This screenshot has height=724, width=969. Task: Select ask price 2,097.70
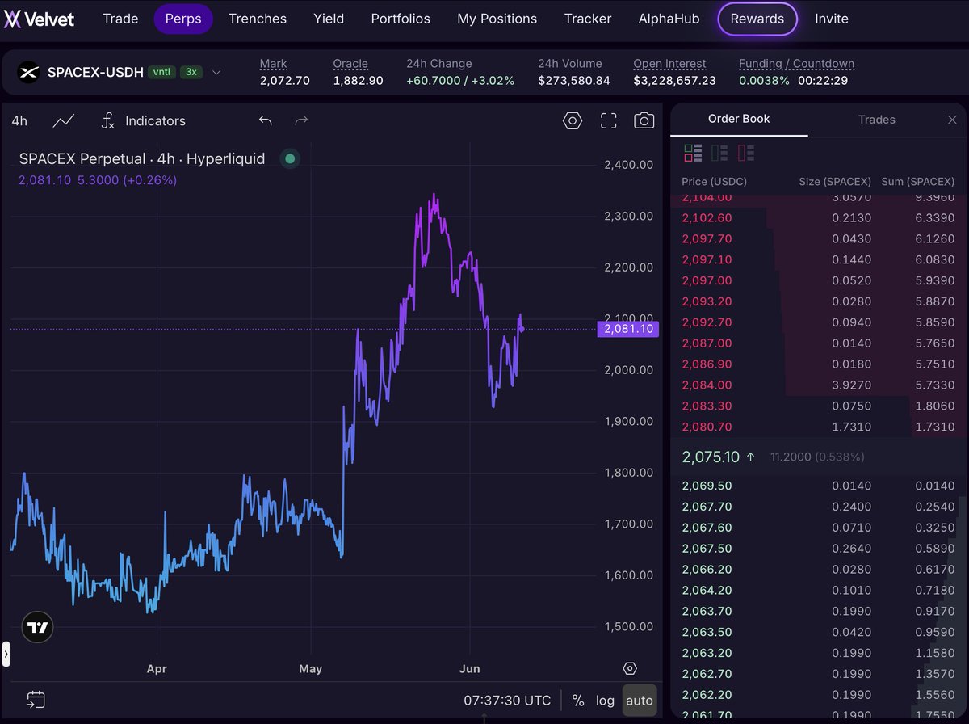(707, 238)
